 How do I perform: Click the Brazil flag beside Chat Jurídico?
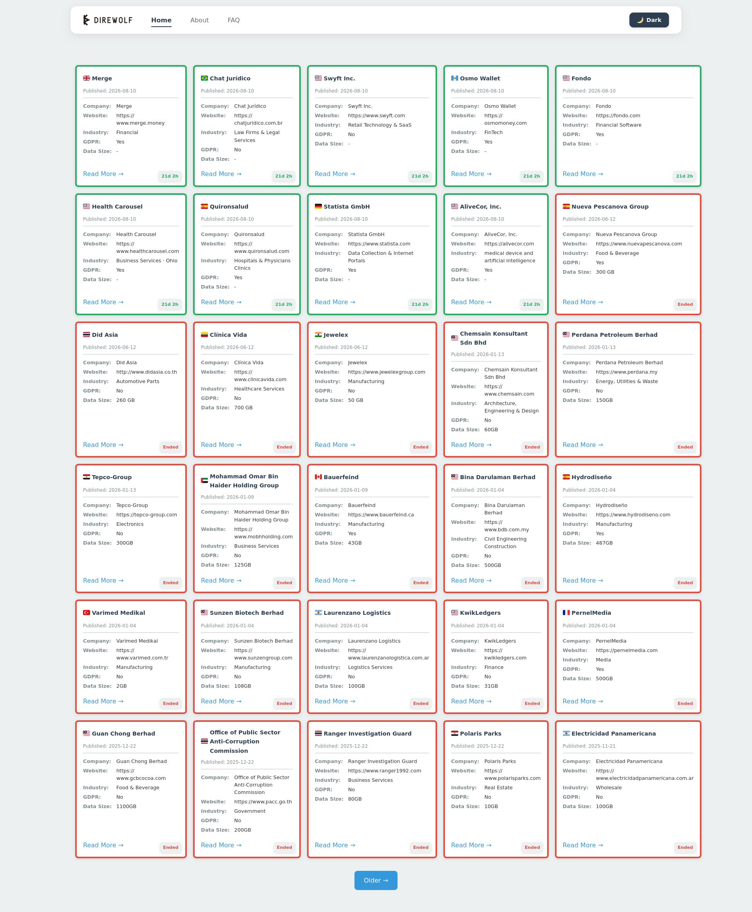[204, 78]
